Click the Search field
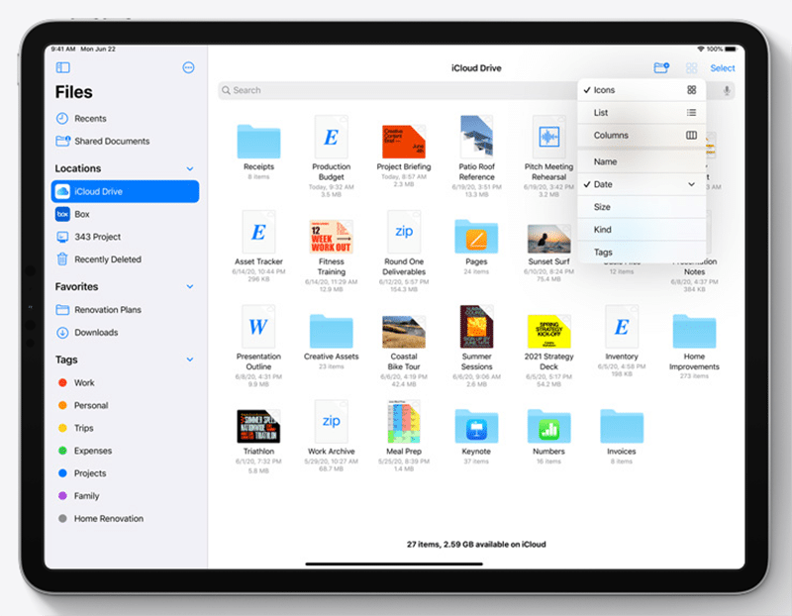Viewport: 792px width, 616px height. tap(396, 90)
